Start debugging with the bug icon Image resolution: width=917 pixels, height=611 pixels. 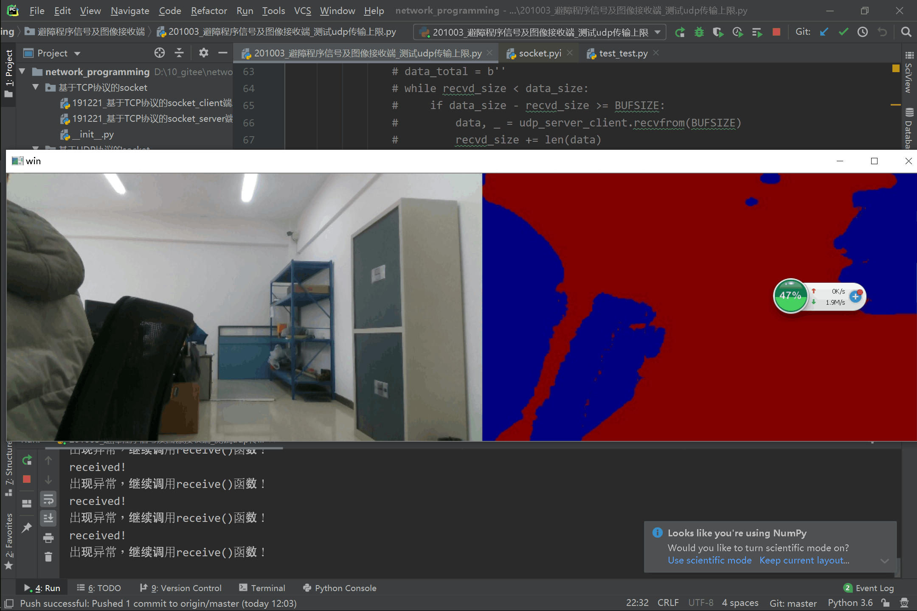pyautogui.click(x=699, y=32)
